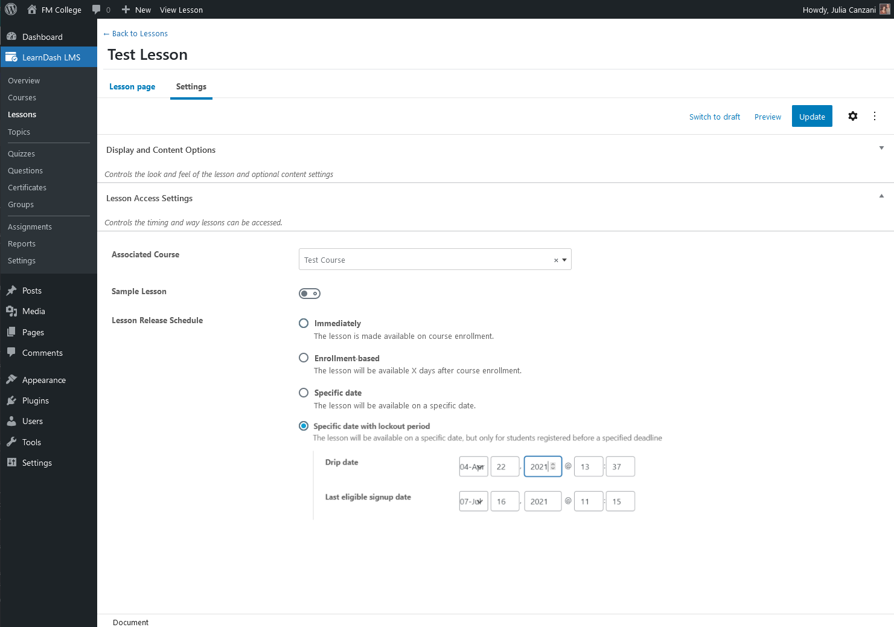894x627 pixels.
Task: Click the comments bubble in admin bar
Action: click(97, 9)
